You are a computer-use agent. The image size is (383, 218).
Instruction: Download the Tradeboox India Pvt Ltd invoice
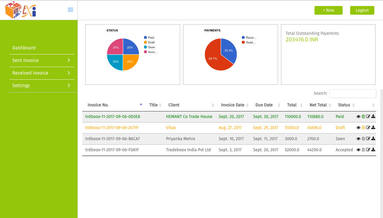pos(373,150)
